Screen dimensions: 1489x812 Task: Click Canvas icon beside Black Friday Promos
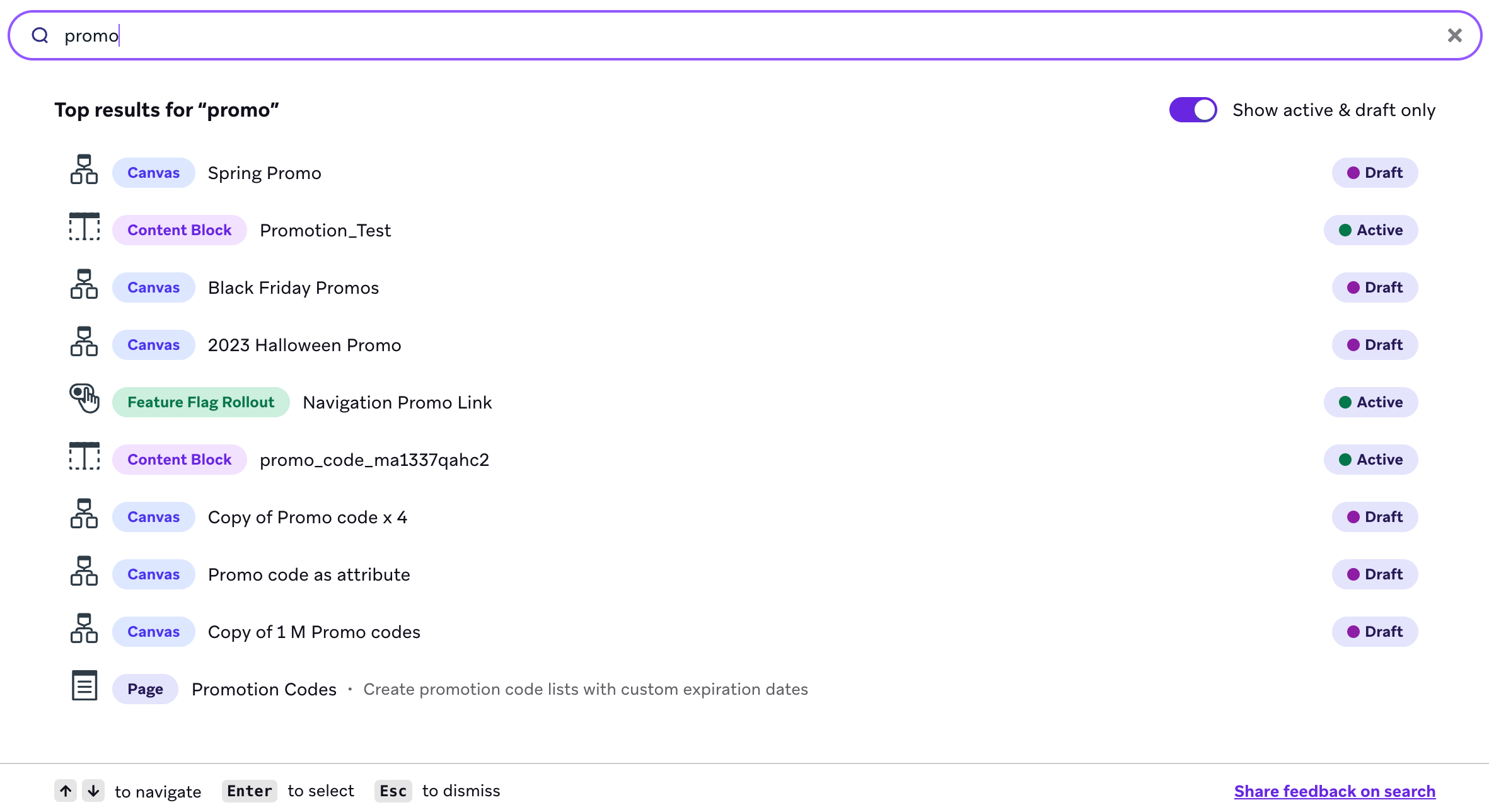click(84, 284)
